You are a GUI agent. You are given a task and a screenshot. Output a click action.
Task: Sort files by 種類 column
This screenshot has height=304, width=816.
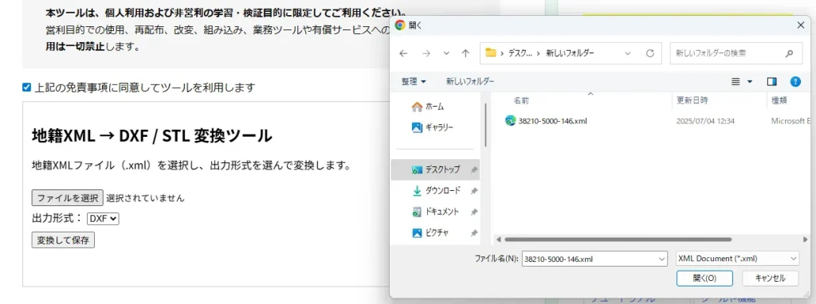pos(779,100)
